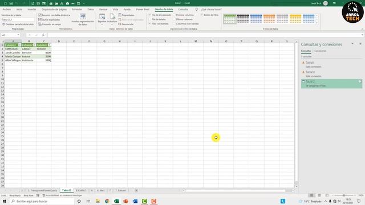The image size is (365, 205).
Task: Open the 1. TransponerPowerQuery sheet tab
Action: pyautogui.click(x=42, y=191)
